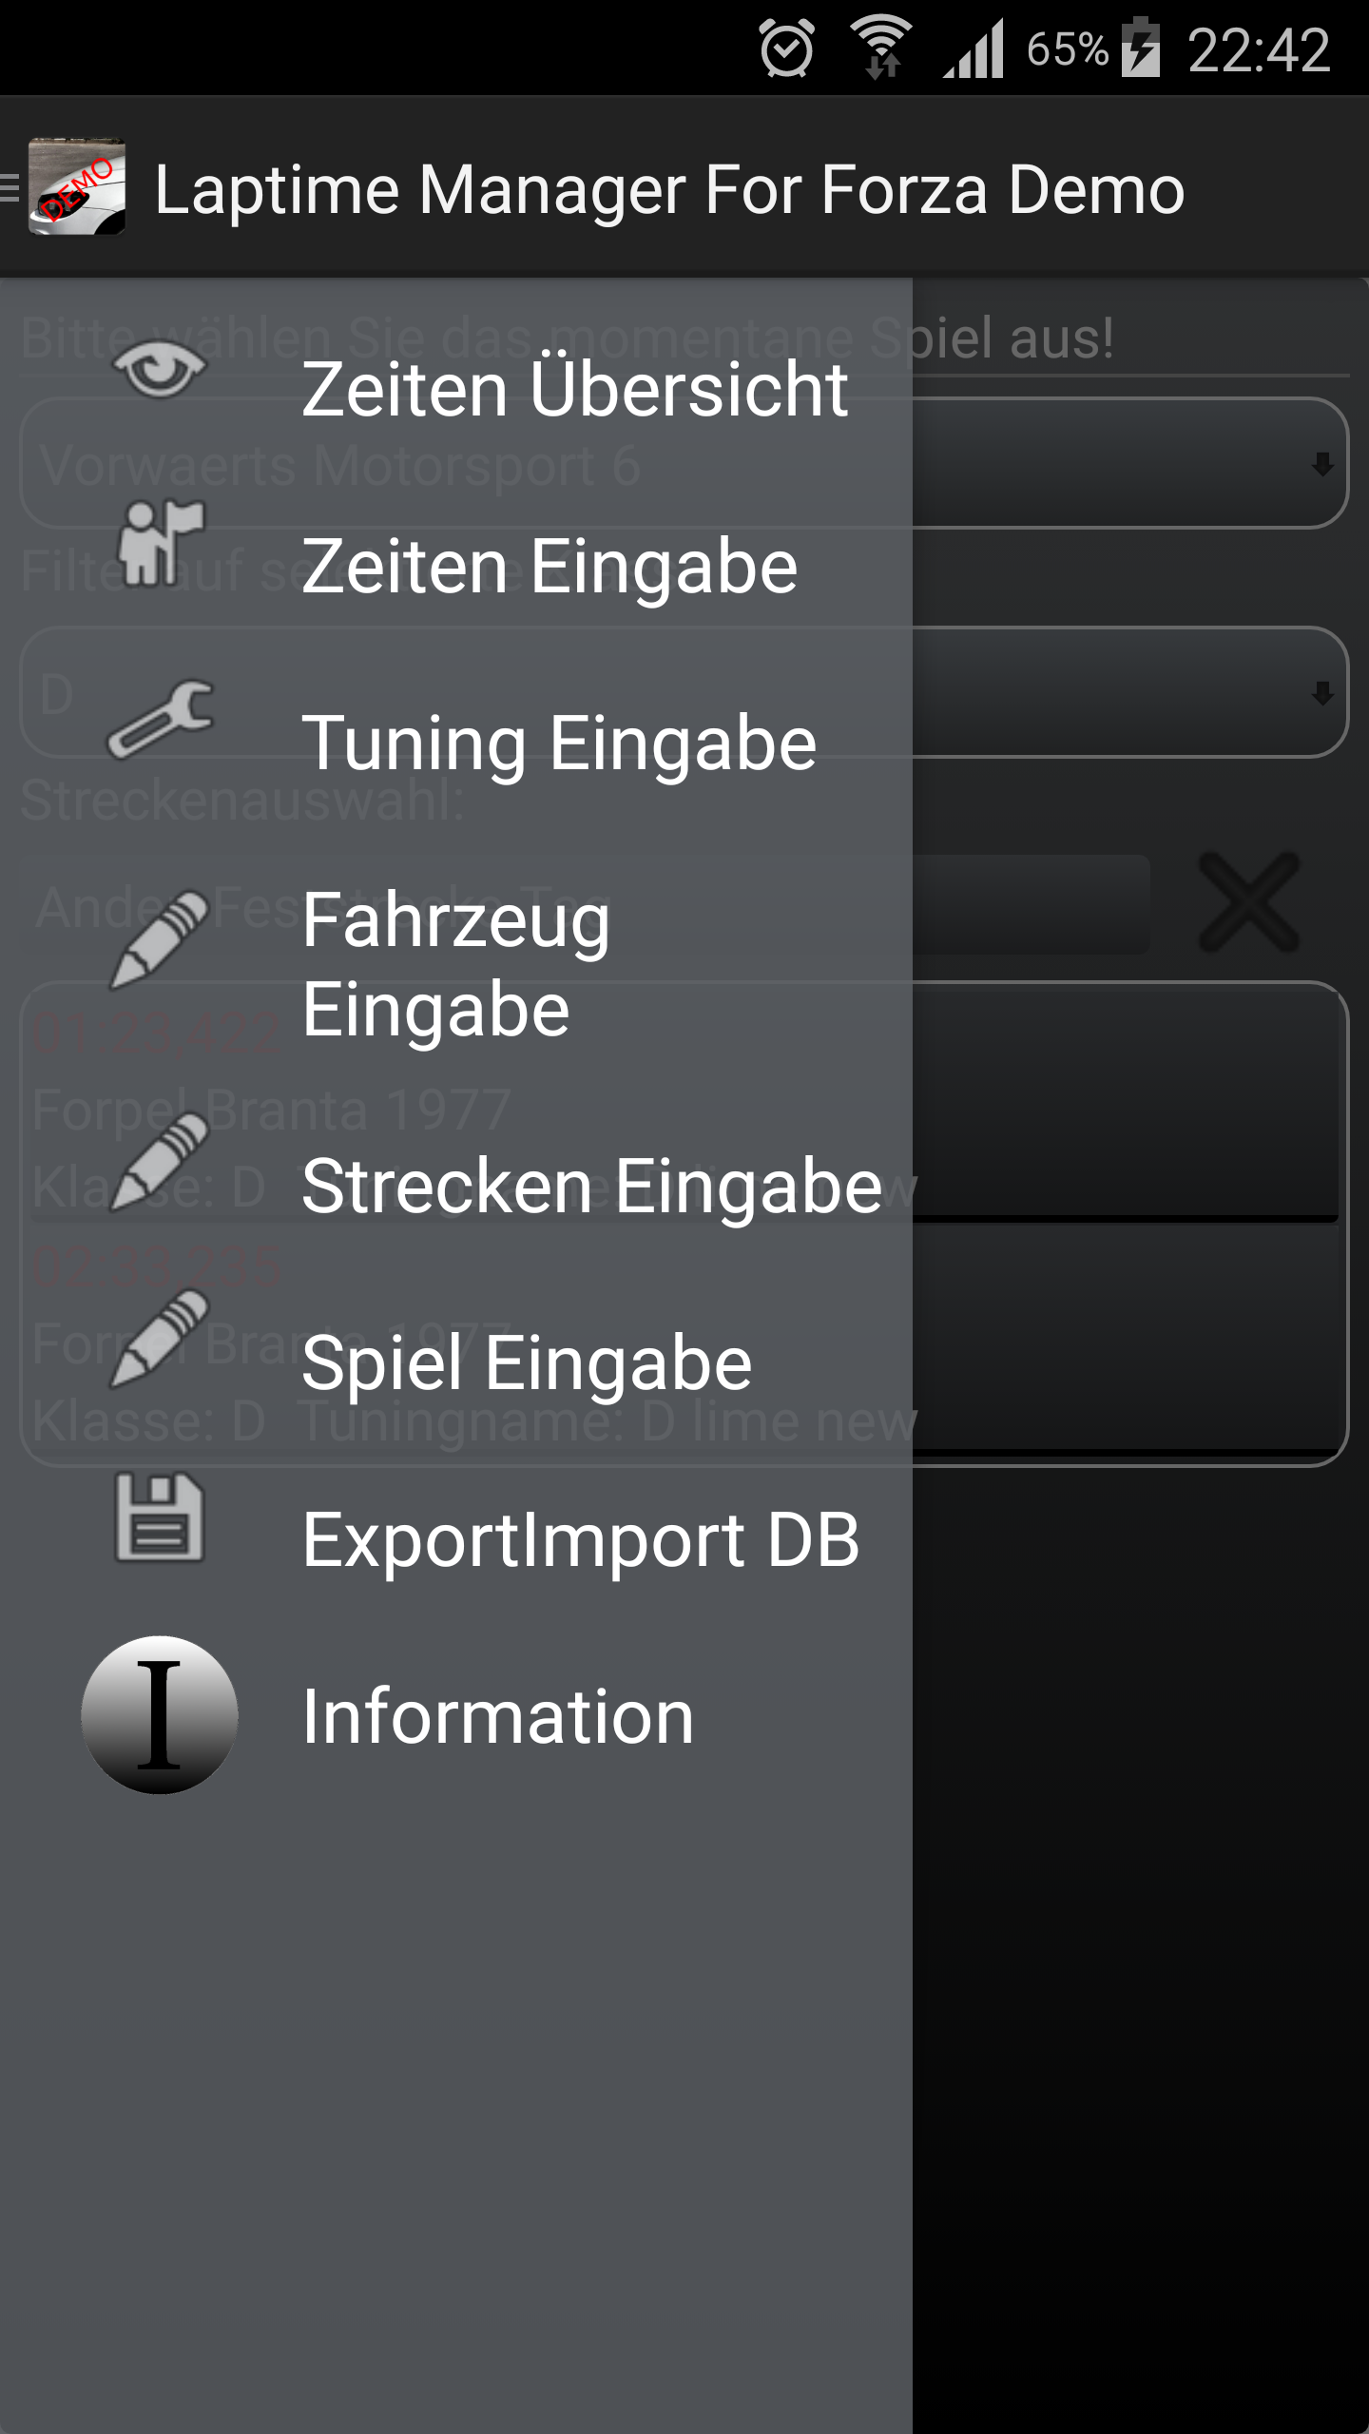Click the Laptime Manager app logo
This screenshot has height=2434, width=1369.
76,186
